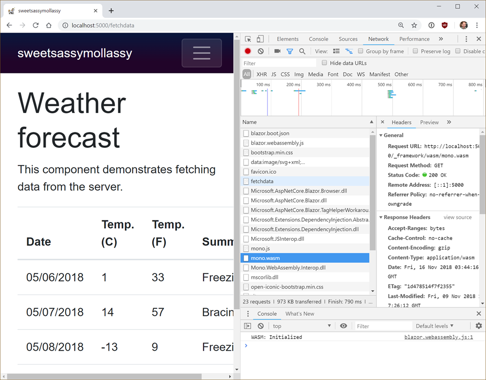This screenshot has width=486, height=380.
Task: Clear the console output
Action: (x=261, y=326)
